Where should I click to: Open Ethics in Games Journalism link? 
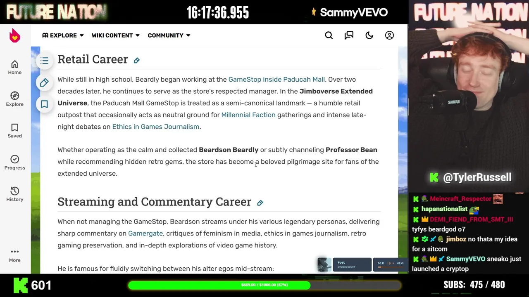(156, 127)
